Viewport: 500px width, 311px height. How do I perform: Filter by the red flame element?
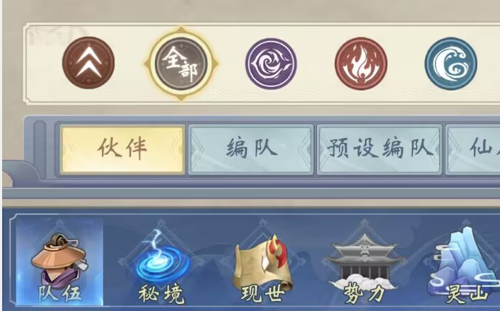pyautogui.click(x=361, y=64)
